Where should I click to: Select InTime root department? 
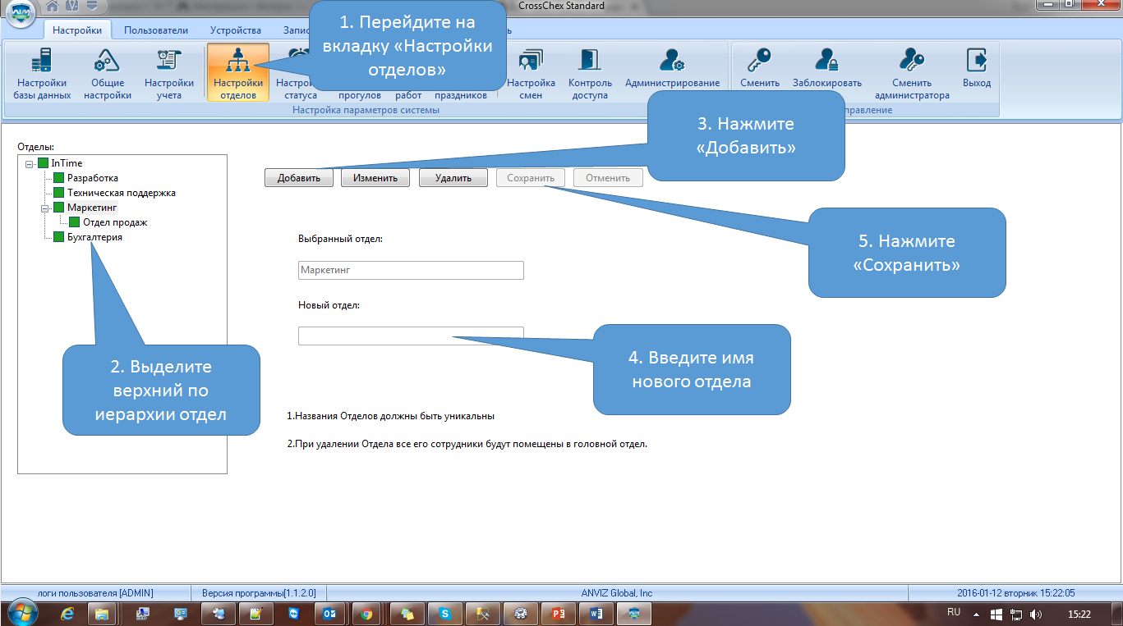[67, 163]
